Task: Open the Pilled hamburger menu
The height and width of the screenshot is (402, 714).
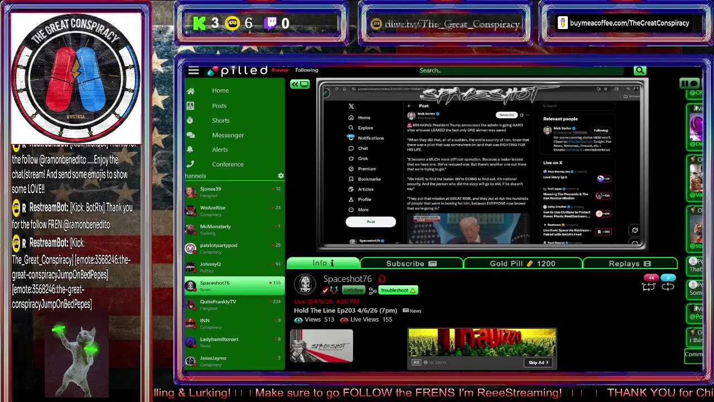Action: [x=194, y=70]
